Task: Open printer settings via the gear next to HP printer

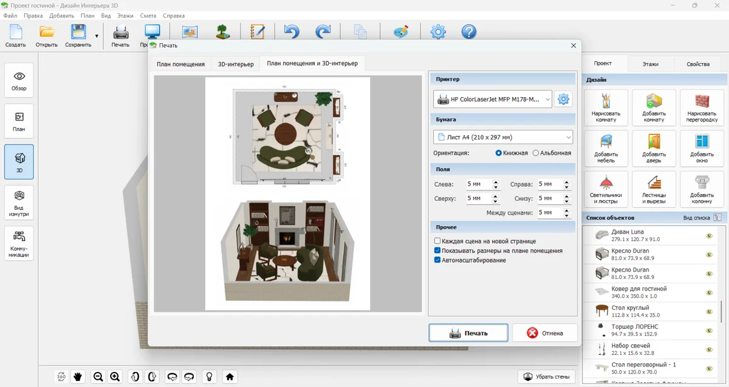Action: click(x=563, y=99)
